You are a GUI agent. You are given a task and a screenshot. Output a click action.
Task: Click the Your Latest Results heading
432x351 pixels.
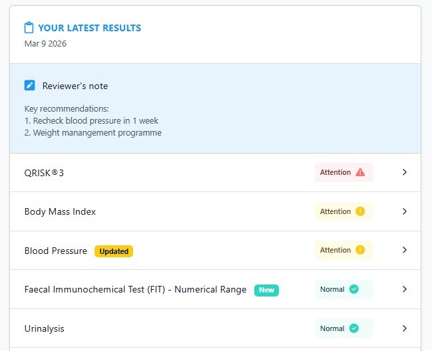click(89, 28)
